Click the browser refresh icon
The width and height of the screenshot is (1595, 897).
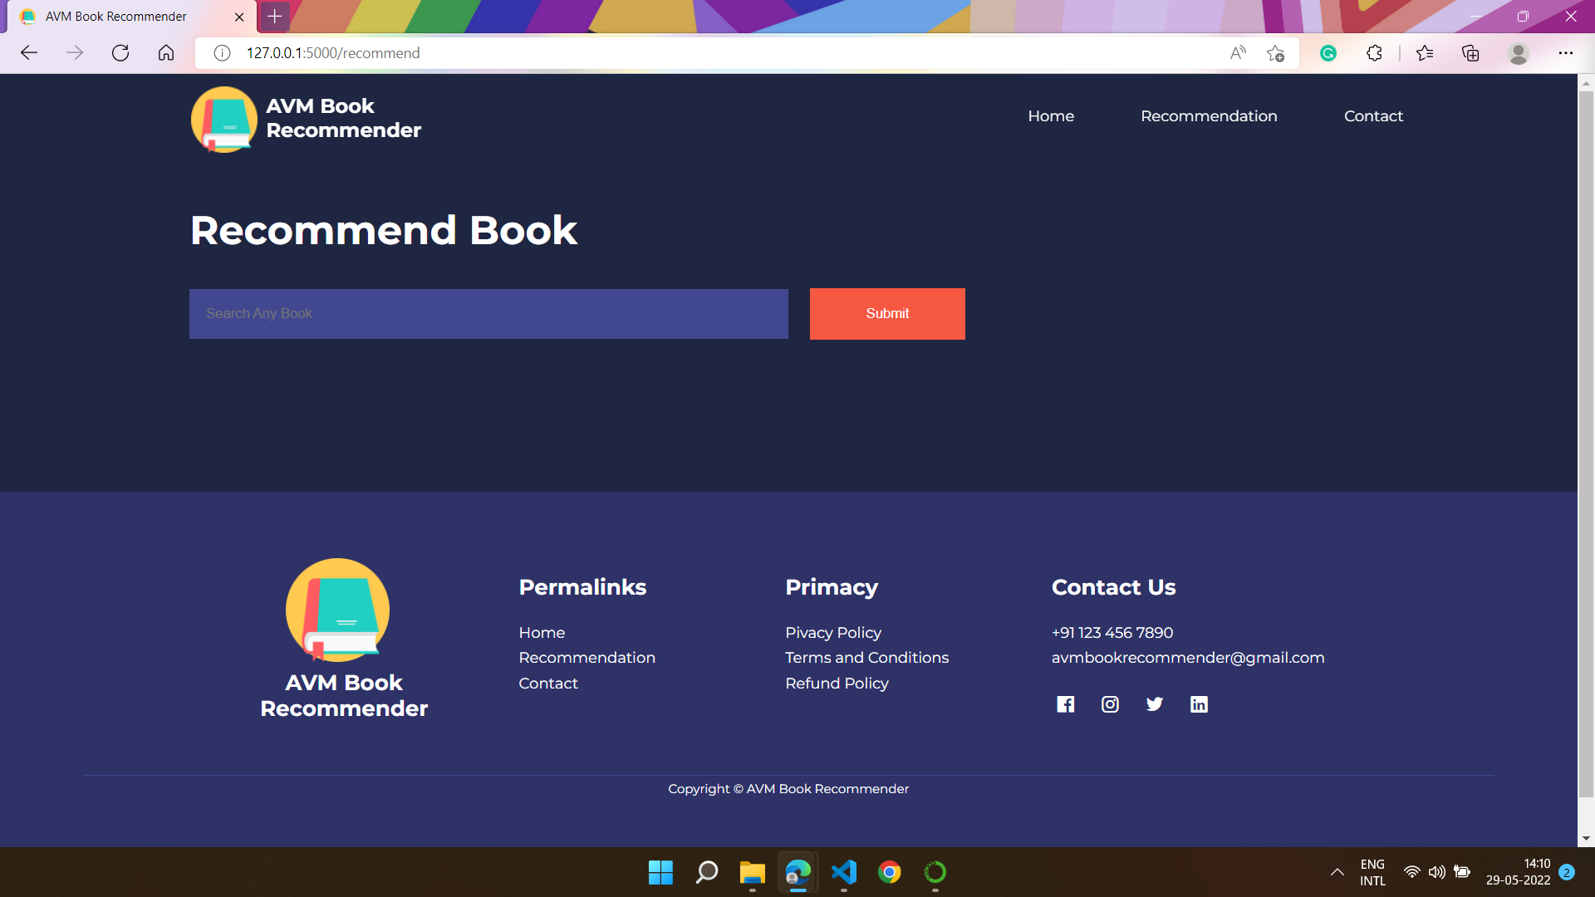point(120,53)
